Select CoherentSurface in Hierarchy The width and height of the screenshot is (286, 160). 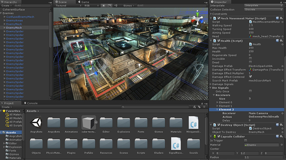pyautogui.click(x=14, y=9)
